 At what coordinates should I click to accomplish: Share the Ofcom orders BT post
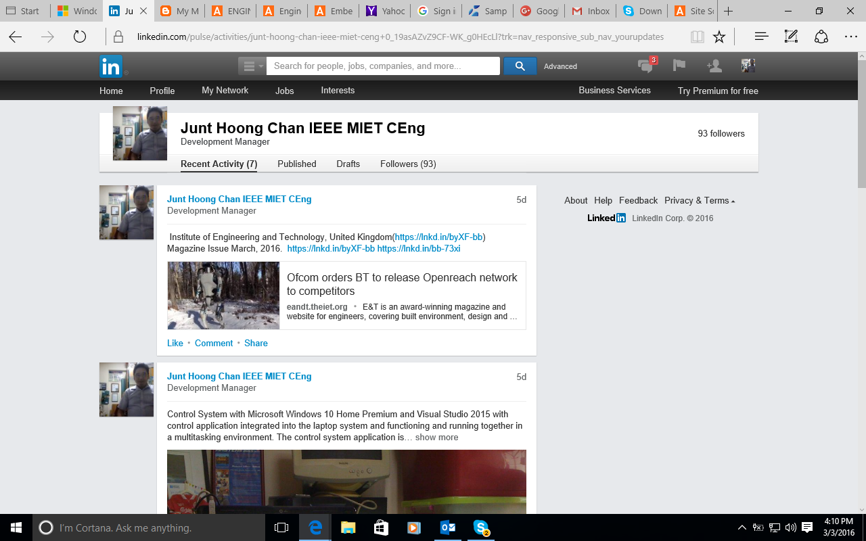click(256, 343)
